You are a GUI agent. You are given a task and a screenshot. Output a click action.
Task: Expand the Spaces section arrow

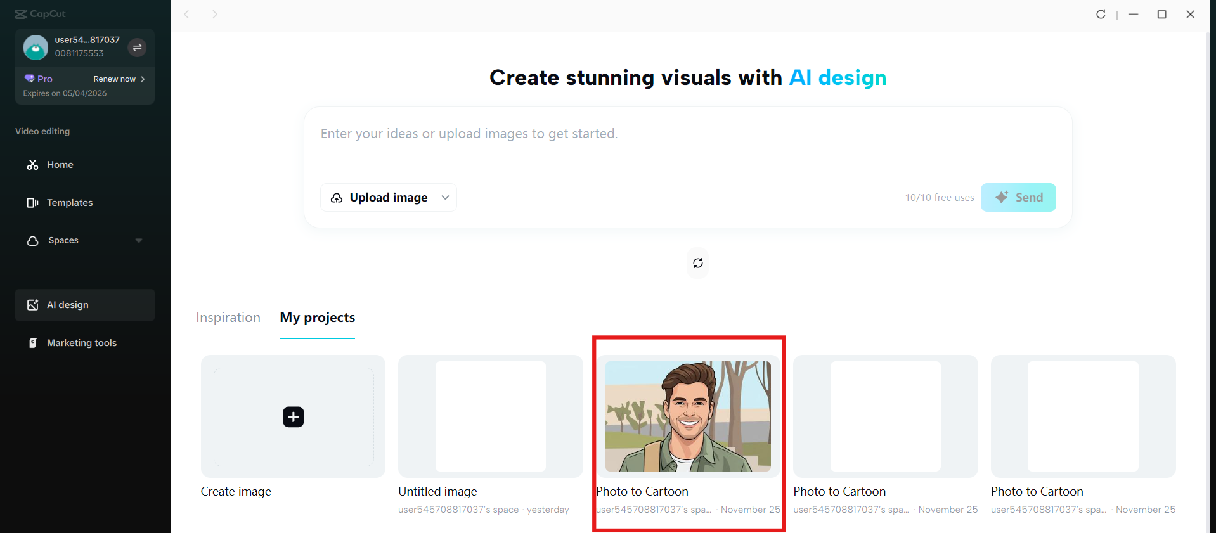tap(139, 241)
